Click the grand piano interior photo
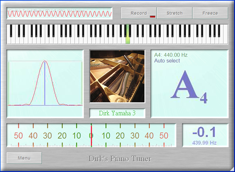Viewport: 235px width, 172px height. tap(117, 76)
